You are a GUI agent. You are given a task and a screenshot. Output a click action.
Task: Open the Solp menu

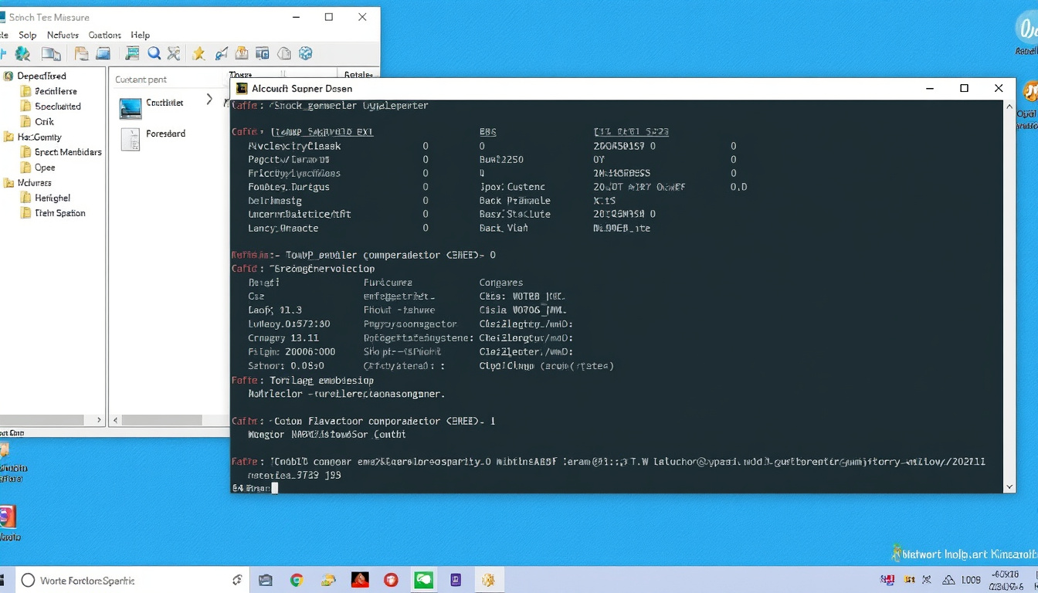pos(27,35)
